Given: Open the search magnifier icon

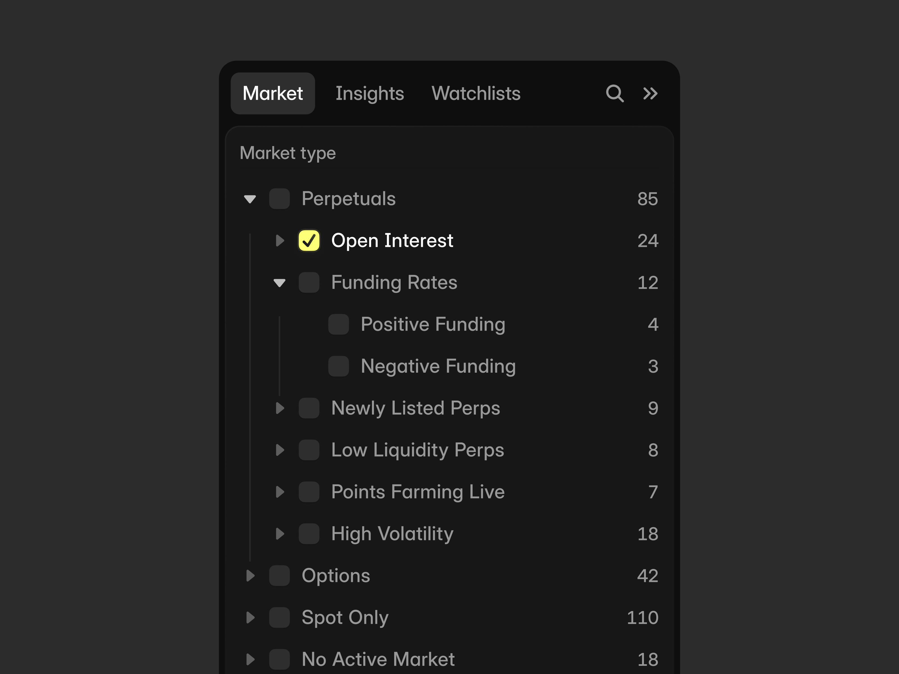Looking at the screenshot, I should click(x=614, y=94).
